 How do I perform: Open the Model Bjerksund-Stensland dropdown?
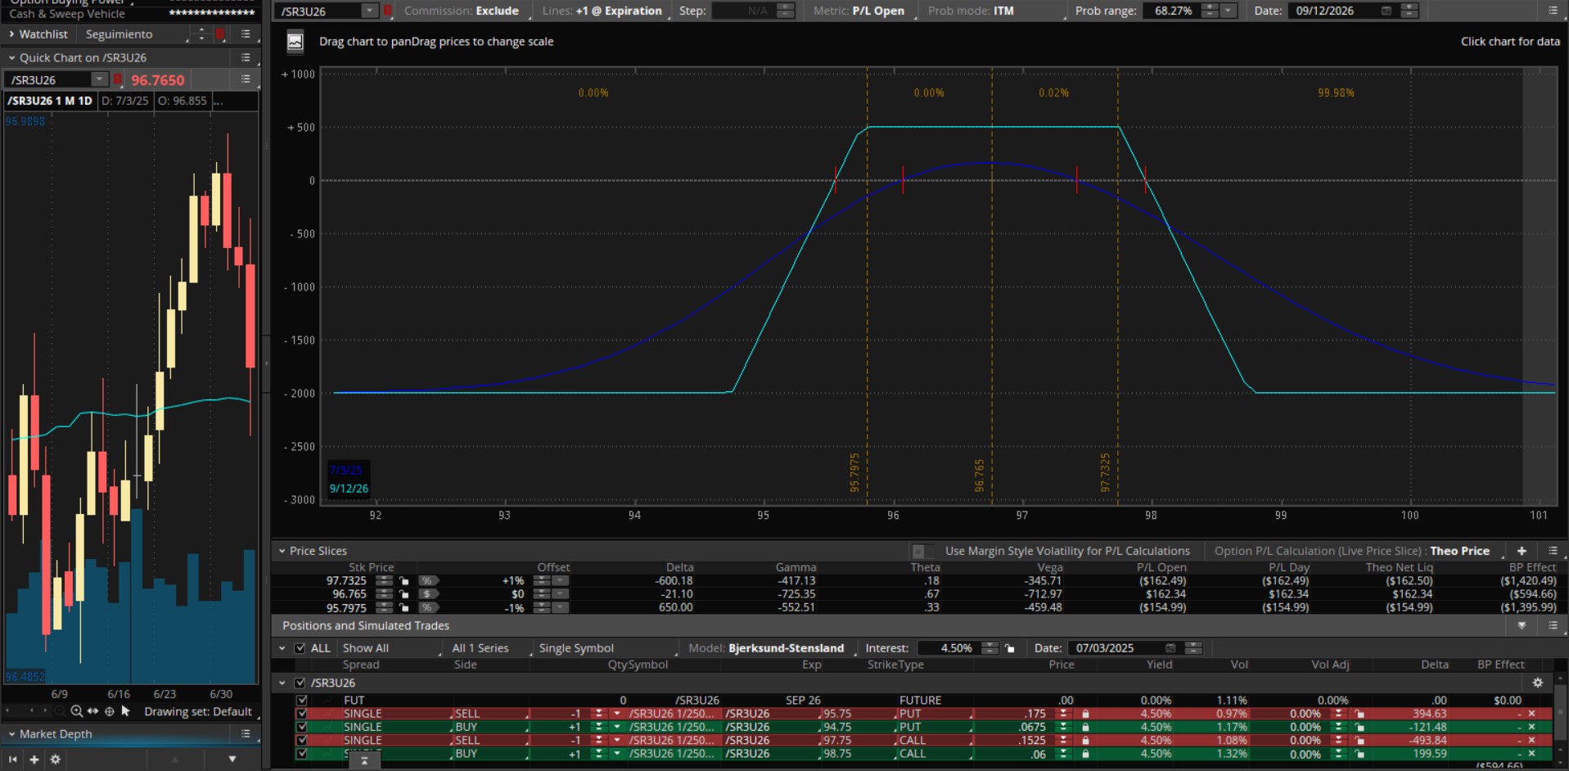[x=785, y=648]
